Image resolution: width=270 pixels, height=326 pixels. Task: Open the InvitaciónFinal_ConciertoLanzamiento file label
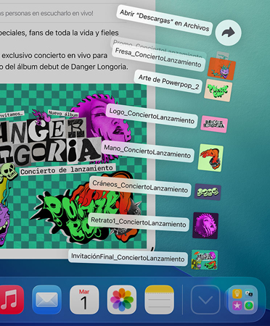[128, 257]
